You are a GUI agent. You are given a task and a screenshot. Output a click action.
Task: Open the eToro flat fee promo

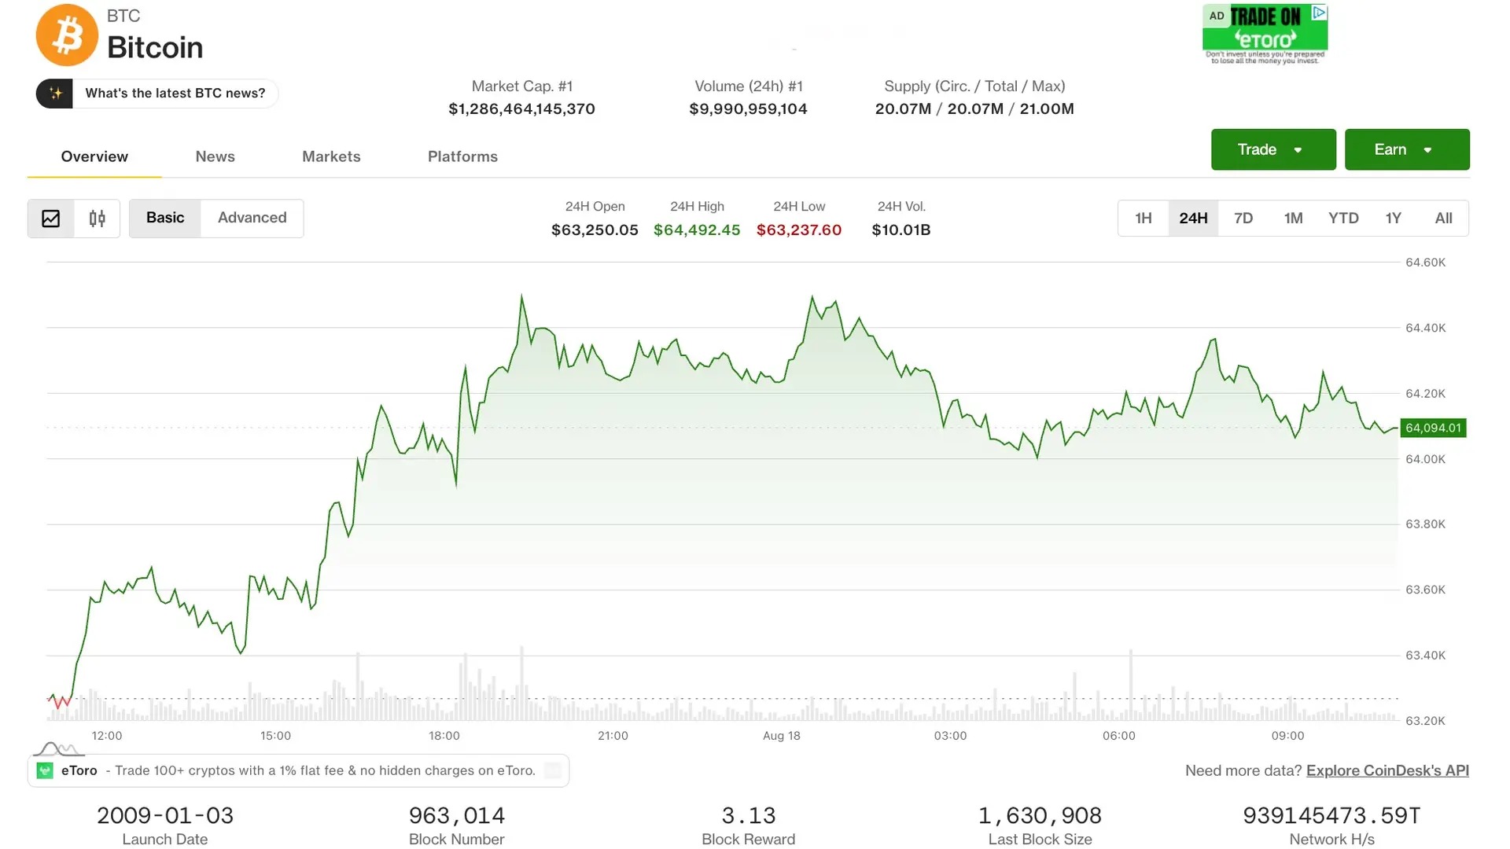[x=298, y=770]
